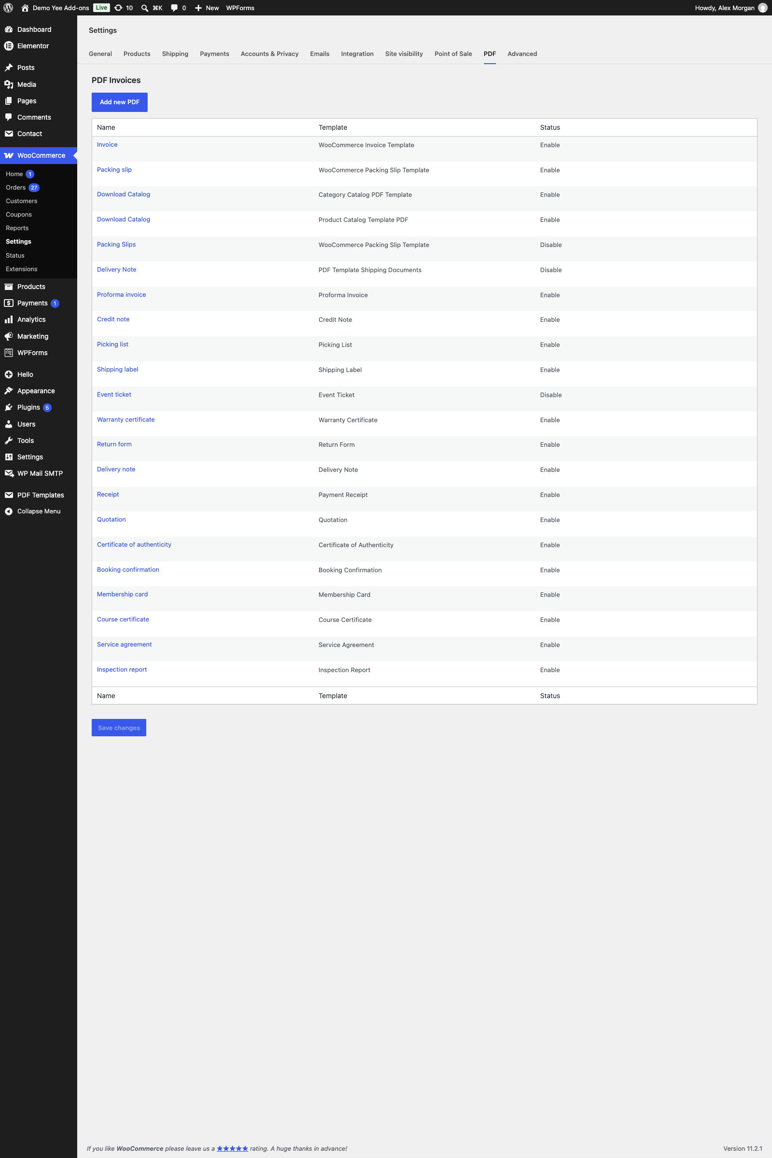Click the comments bubble icon in admin bar
The width and height of the screenshot is (772, 1158).
coord(174,8)
